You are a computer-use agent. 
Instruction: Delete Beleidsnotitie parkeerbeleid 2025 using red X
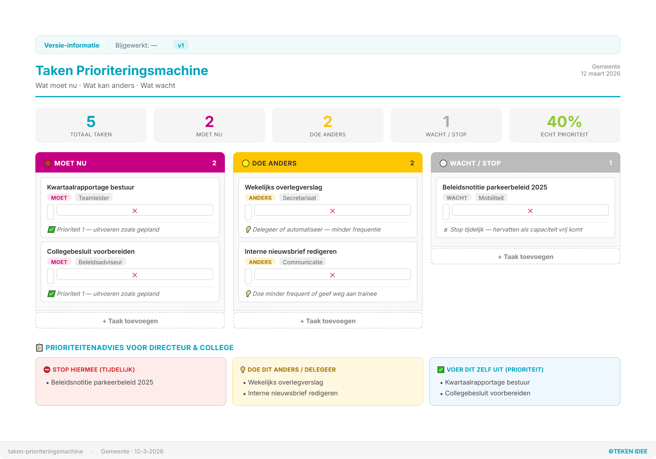click(530, 211)
